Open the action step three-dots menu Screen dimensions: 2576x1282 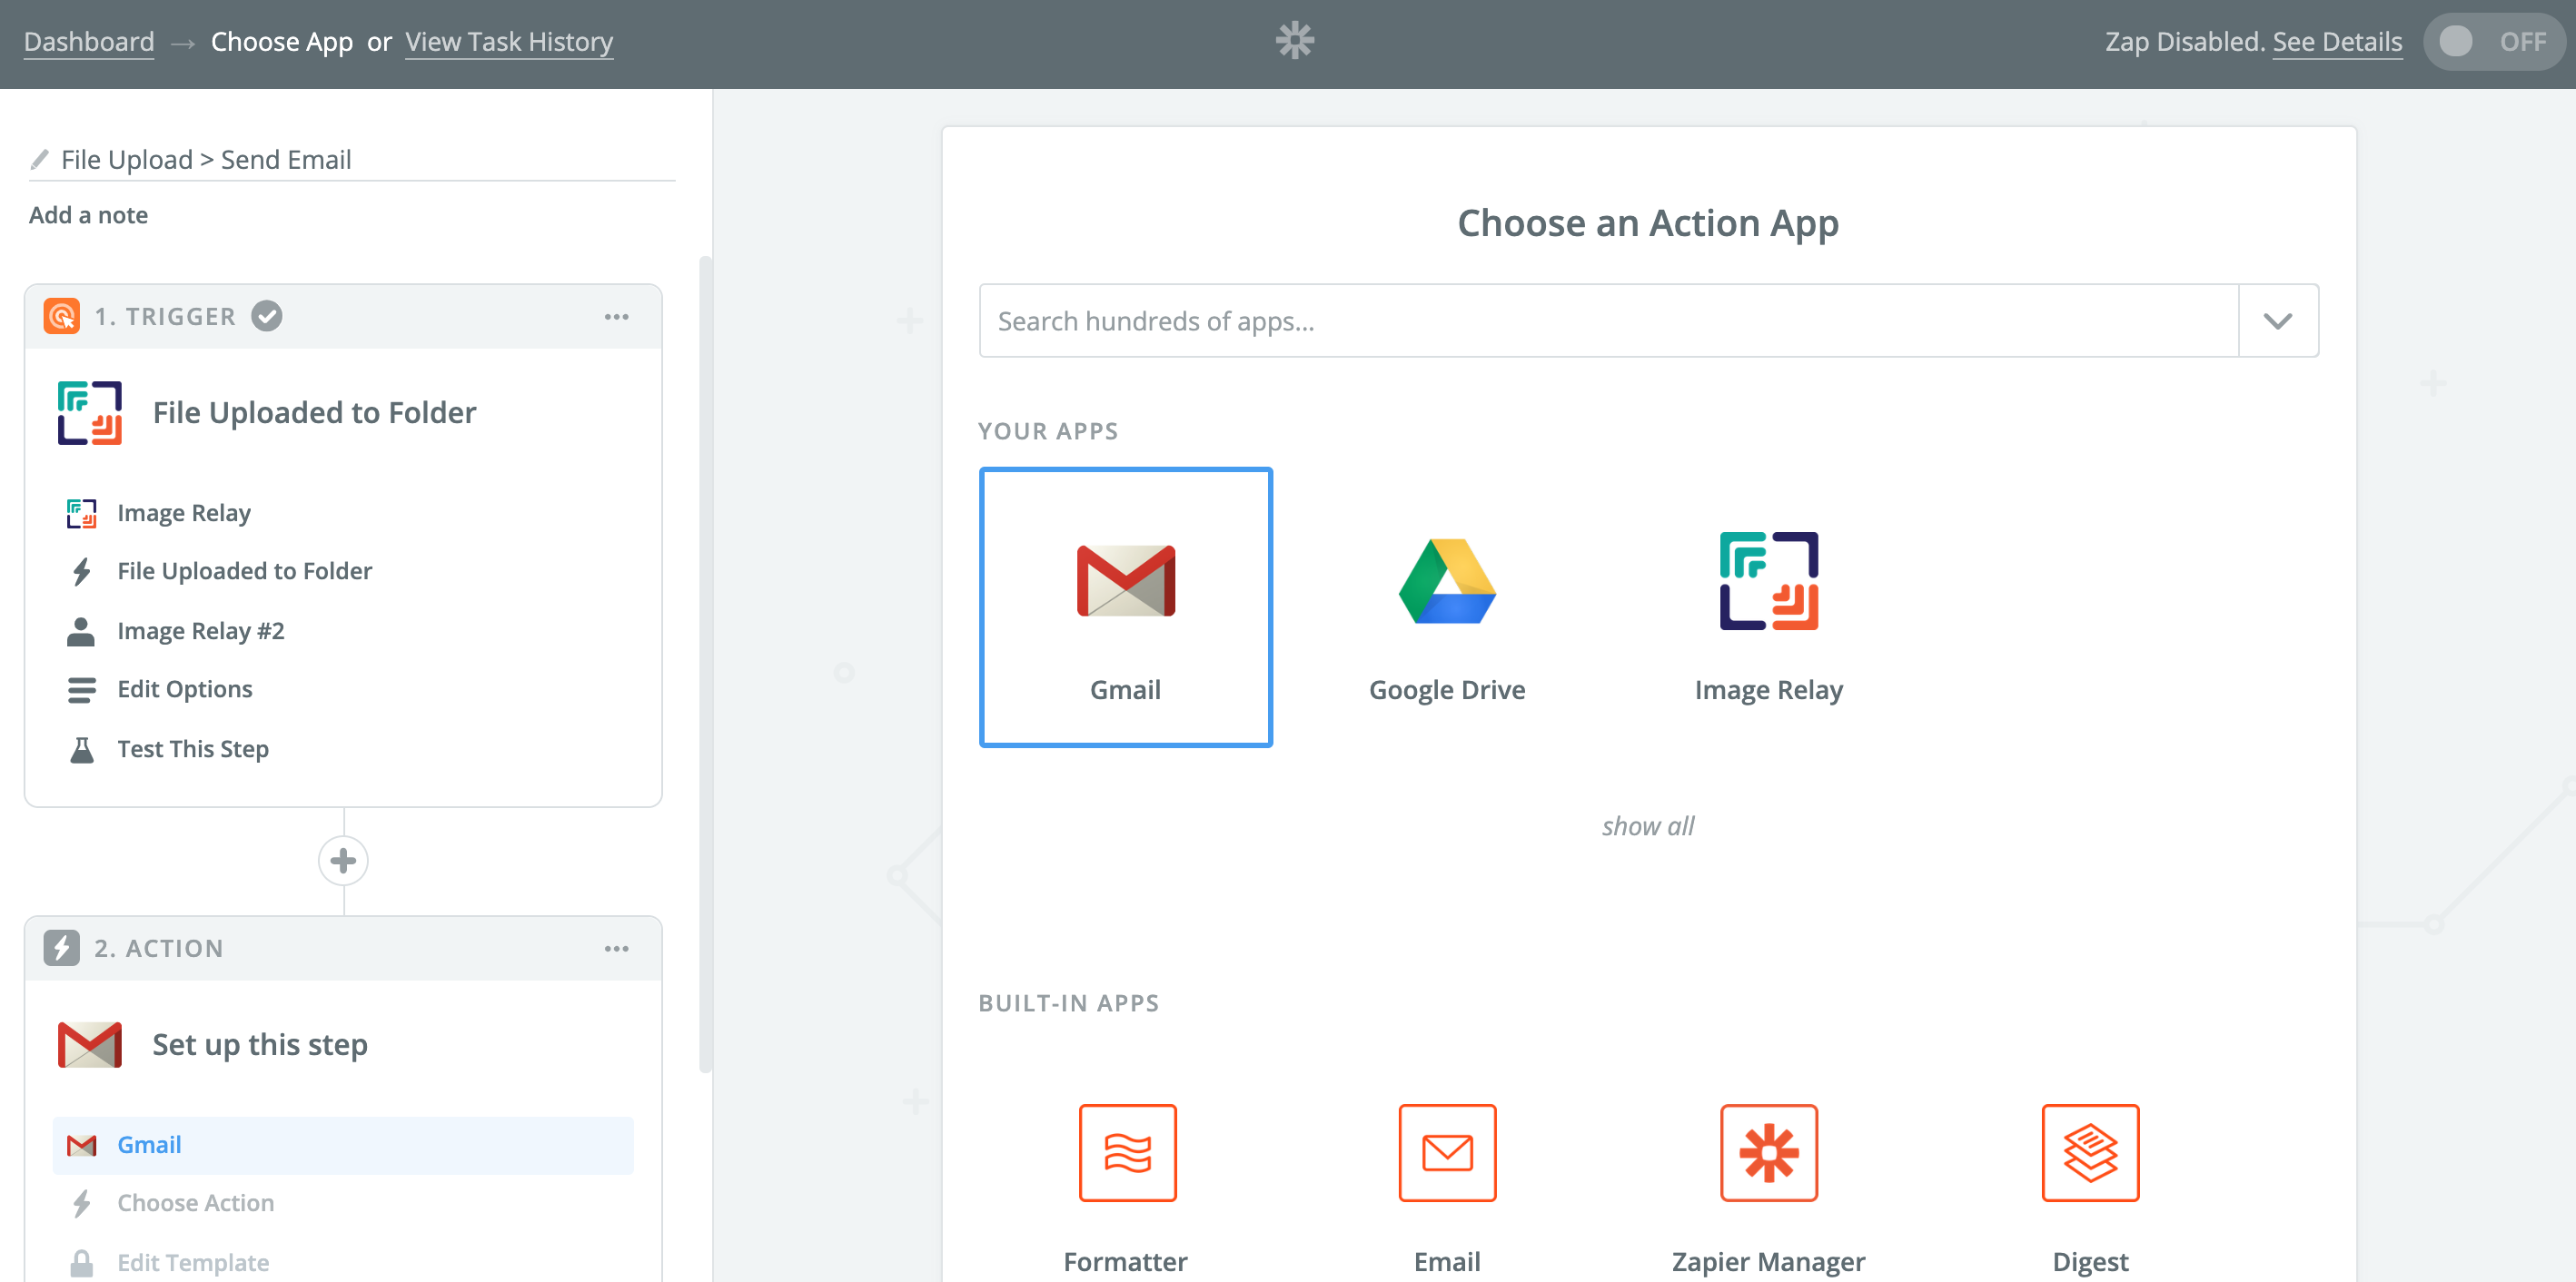click(x=616, y=948)
